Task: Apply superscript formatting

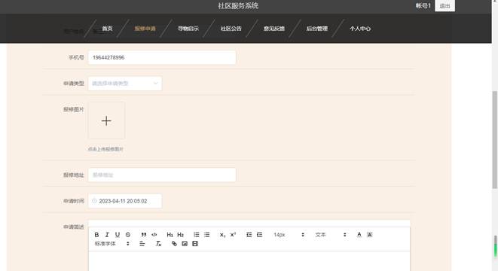Action: point(233,235)
